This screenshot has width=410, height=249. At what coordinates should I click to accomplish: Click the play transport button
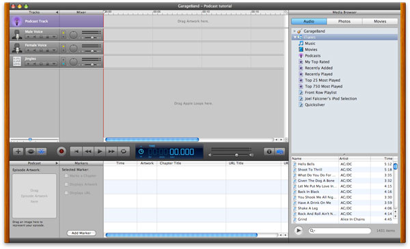point(100,151)
